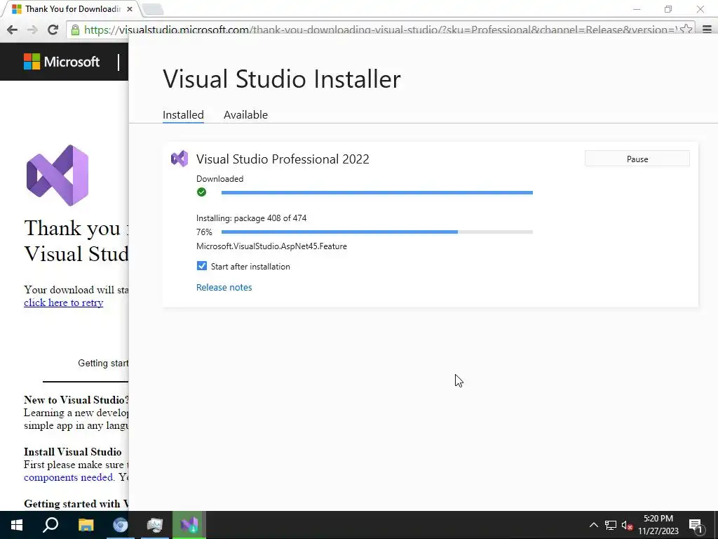The height and width of the screenshot is (539, 718).
Task: Click the 'Microsoft.VisualStudio.AspNet45.Feature' package text
Action: [x=271, y=246]
